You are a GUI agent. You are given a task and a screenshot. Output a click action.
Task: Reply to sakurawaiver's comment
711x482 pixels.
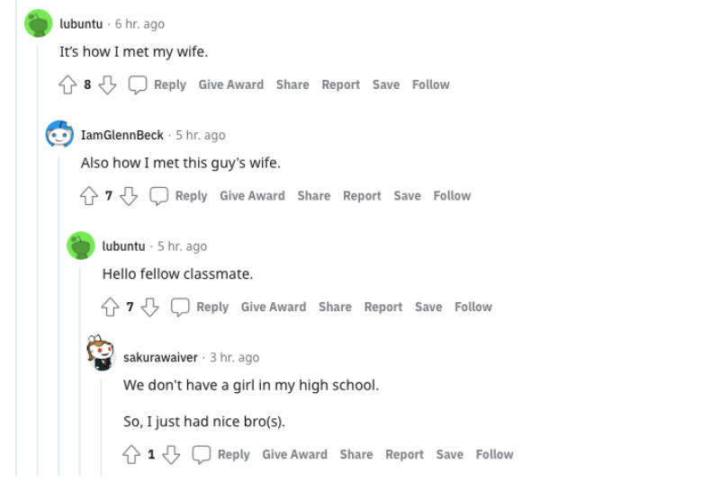point(221,455)
